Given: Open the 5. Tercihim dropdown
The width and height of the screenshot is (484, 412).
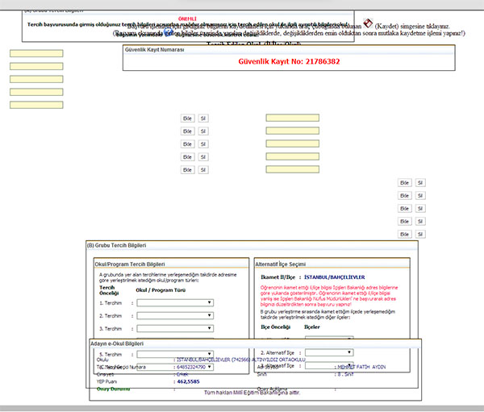Looking at the screenshot, I should [175, 354].
